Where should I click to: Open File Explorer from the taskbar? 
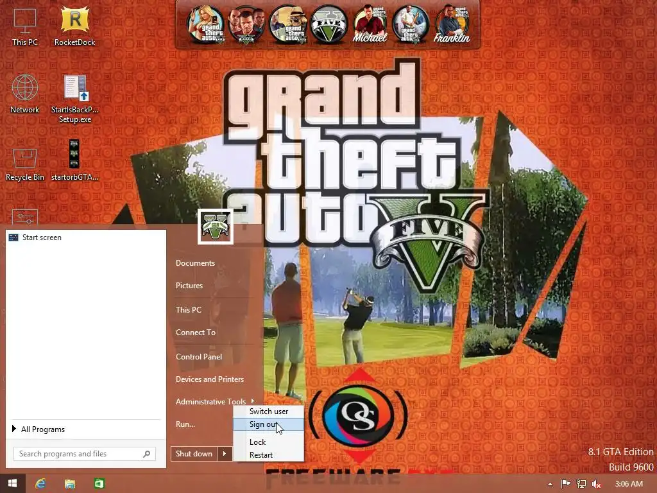click(x=69, y=483)
